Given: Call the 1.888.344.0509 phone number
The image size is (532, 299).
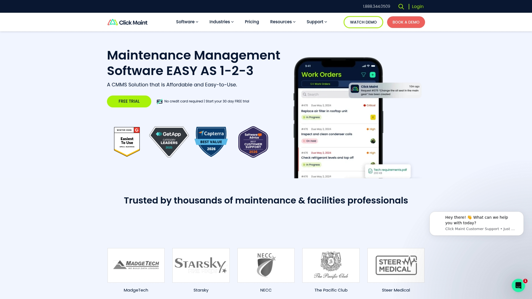Looking at the screenshot, I should pyautogui.click(x=376, y=6).
